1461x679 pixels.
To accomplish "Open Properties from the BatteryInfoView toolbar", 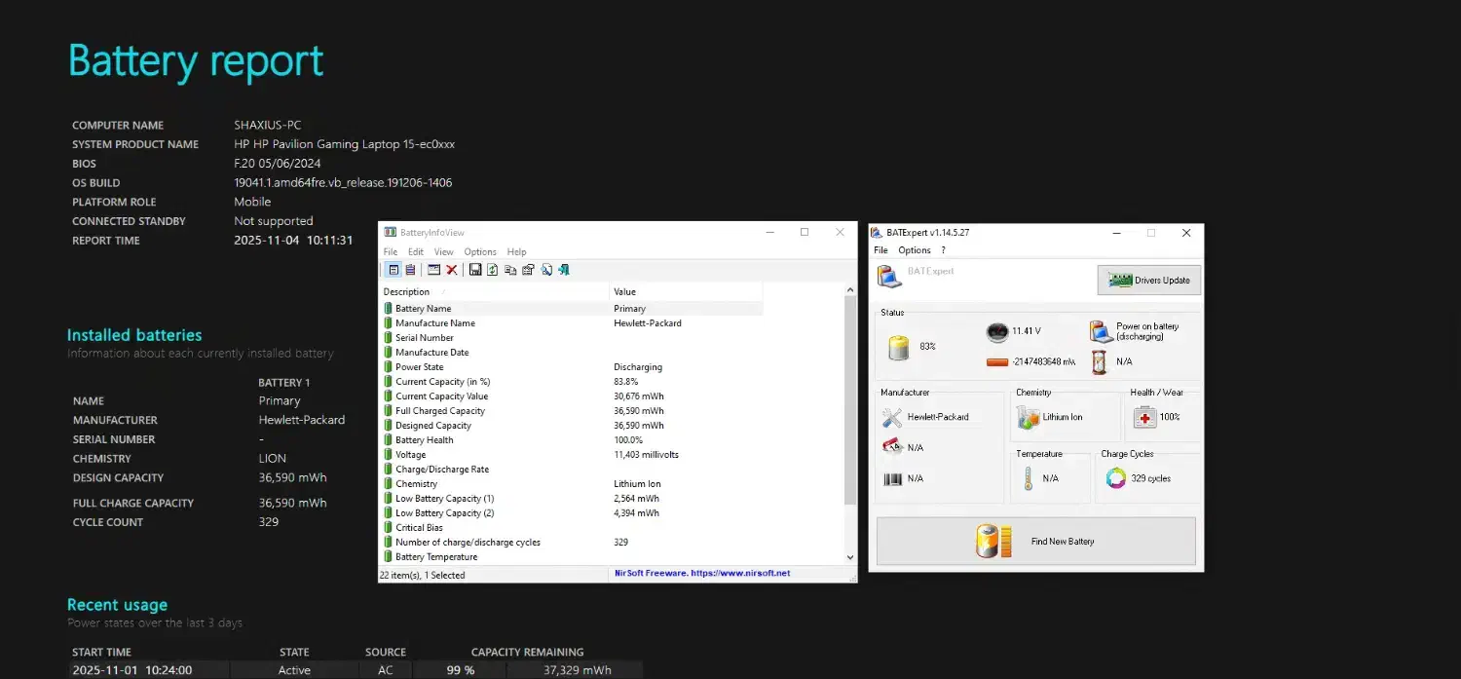I will pyautogui.click(x=528, y=270).
